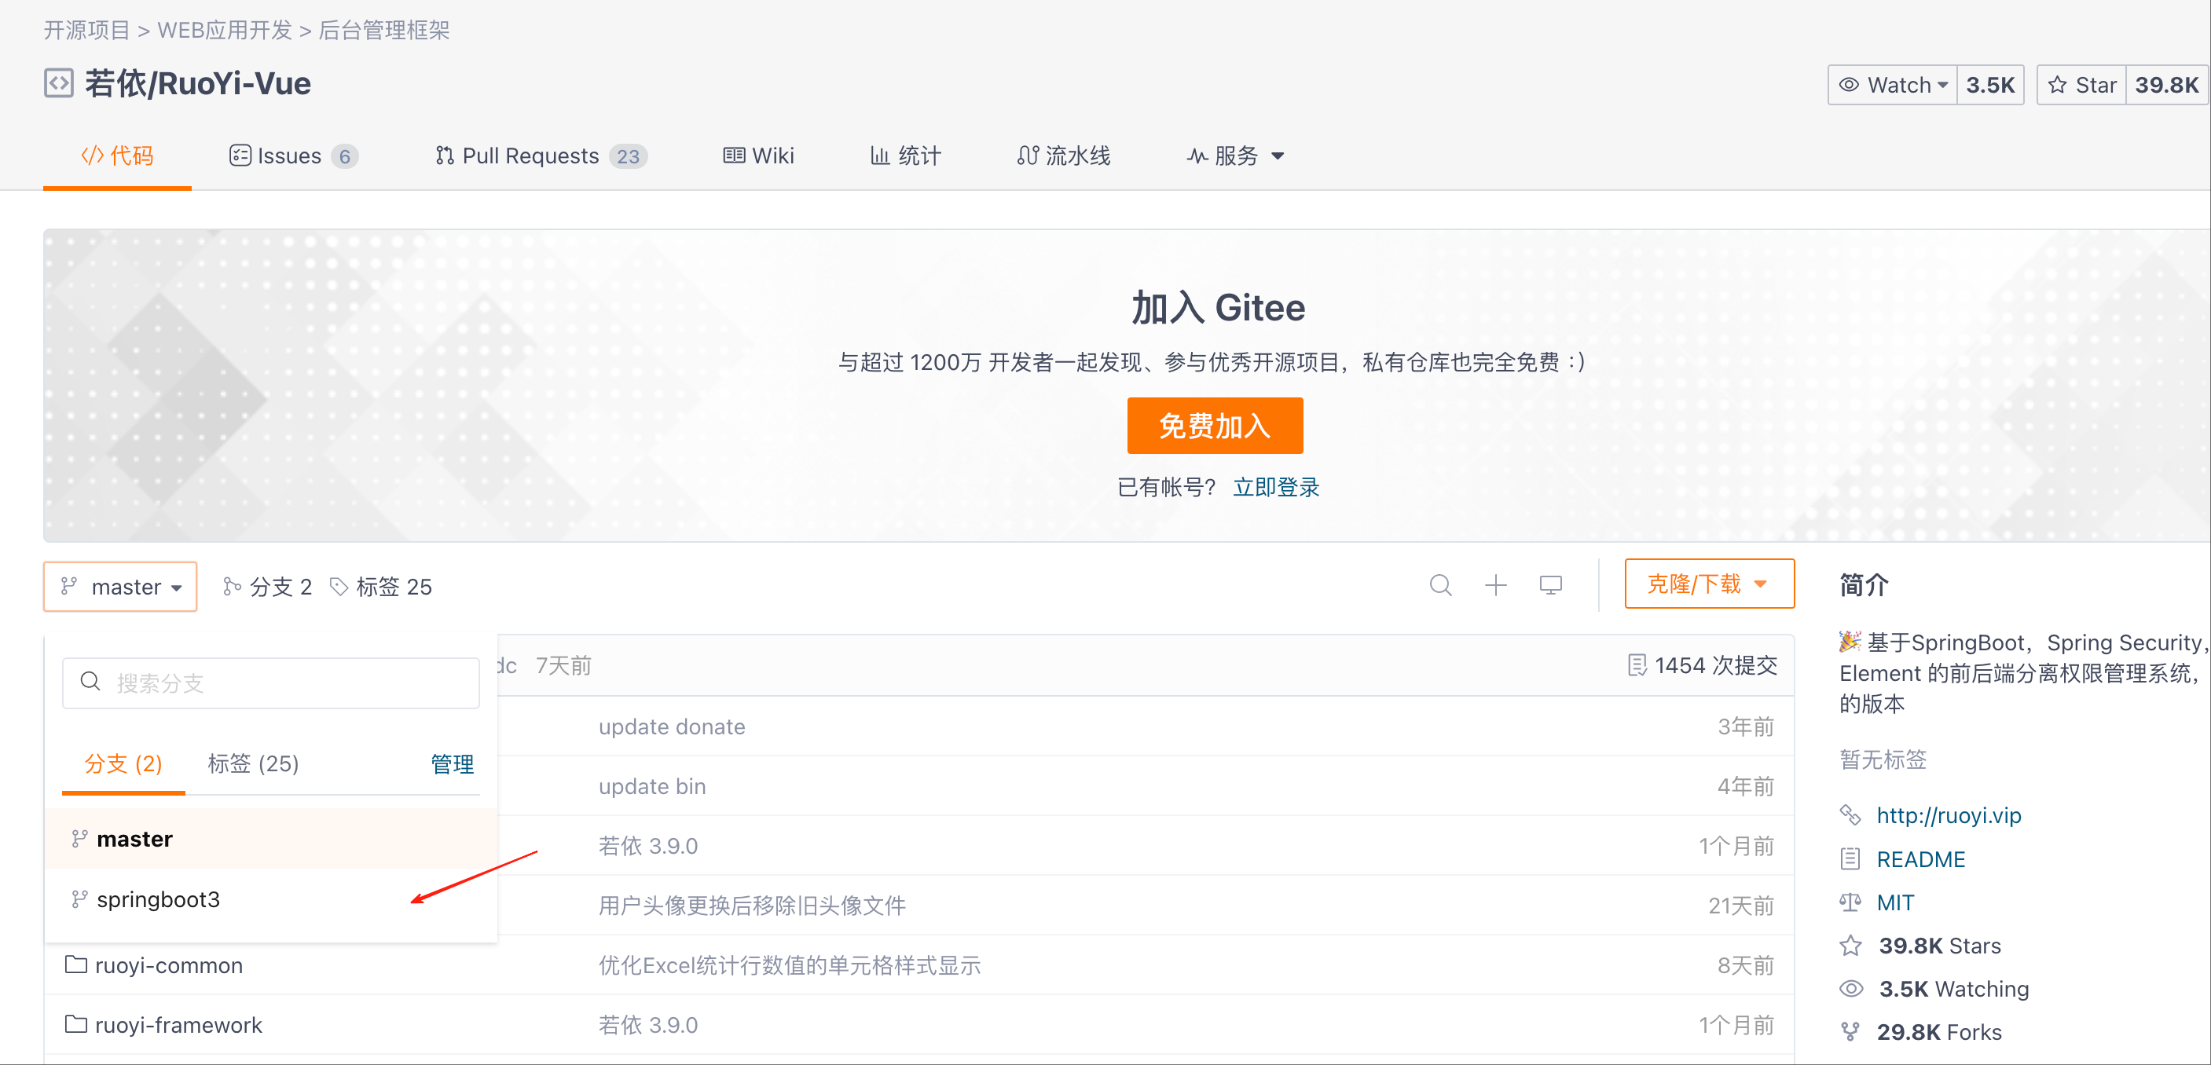Click the plus icon beside search
Viewport: 2211px width, 1065px height.
point(1495,585)
